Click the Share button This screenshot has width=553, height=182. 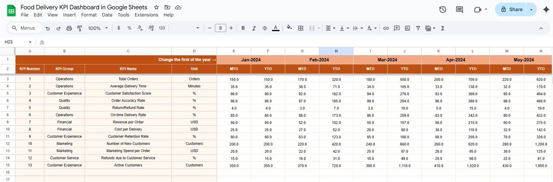511,10
